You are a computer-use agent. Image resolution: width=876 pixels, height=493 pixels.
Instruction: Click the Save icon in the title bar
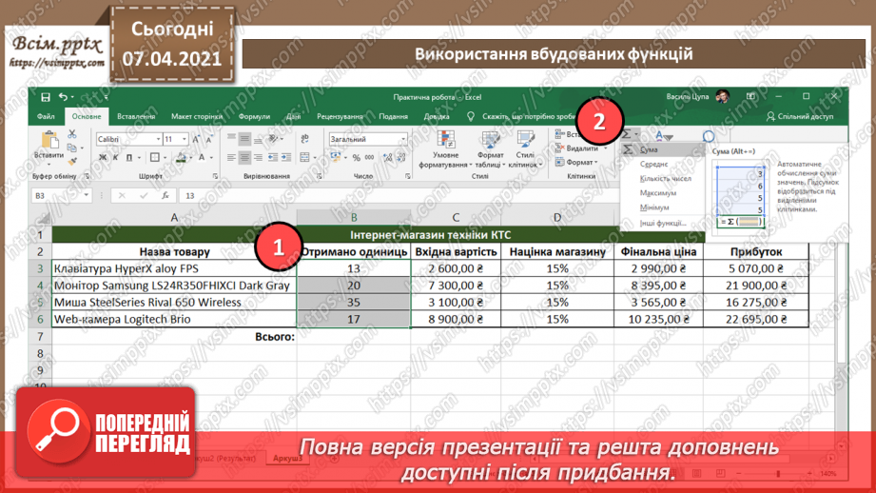[46, 97]
